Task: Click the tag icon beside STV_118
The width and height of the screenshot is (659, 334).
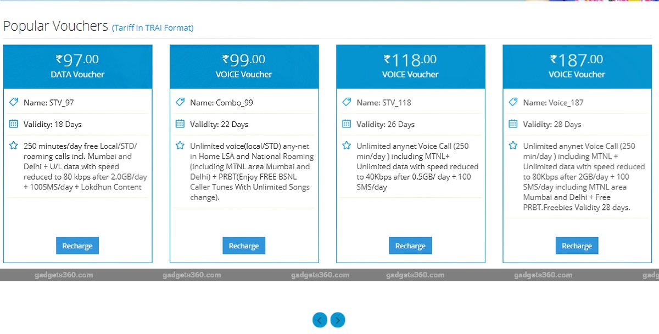Action: 348,102
